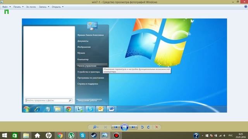Click the displayed Windows 7 desktop photo
The height and width of the screenshot is (139, 248).
tap(124, 65)
